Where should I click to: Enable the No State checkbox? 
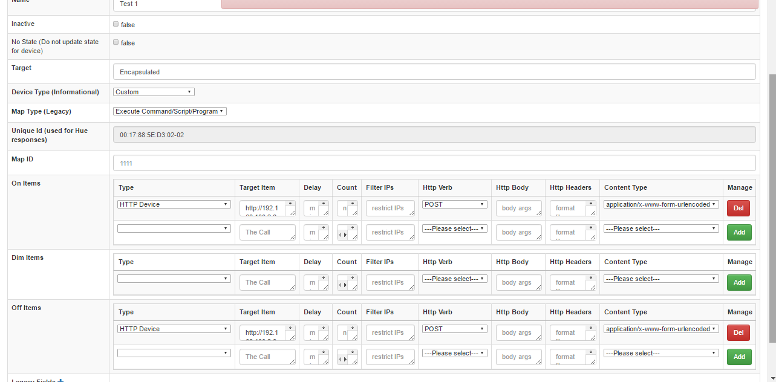click(x=116, y=42)
